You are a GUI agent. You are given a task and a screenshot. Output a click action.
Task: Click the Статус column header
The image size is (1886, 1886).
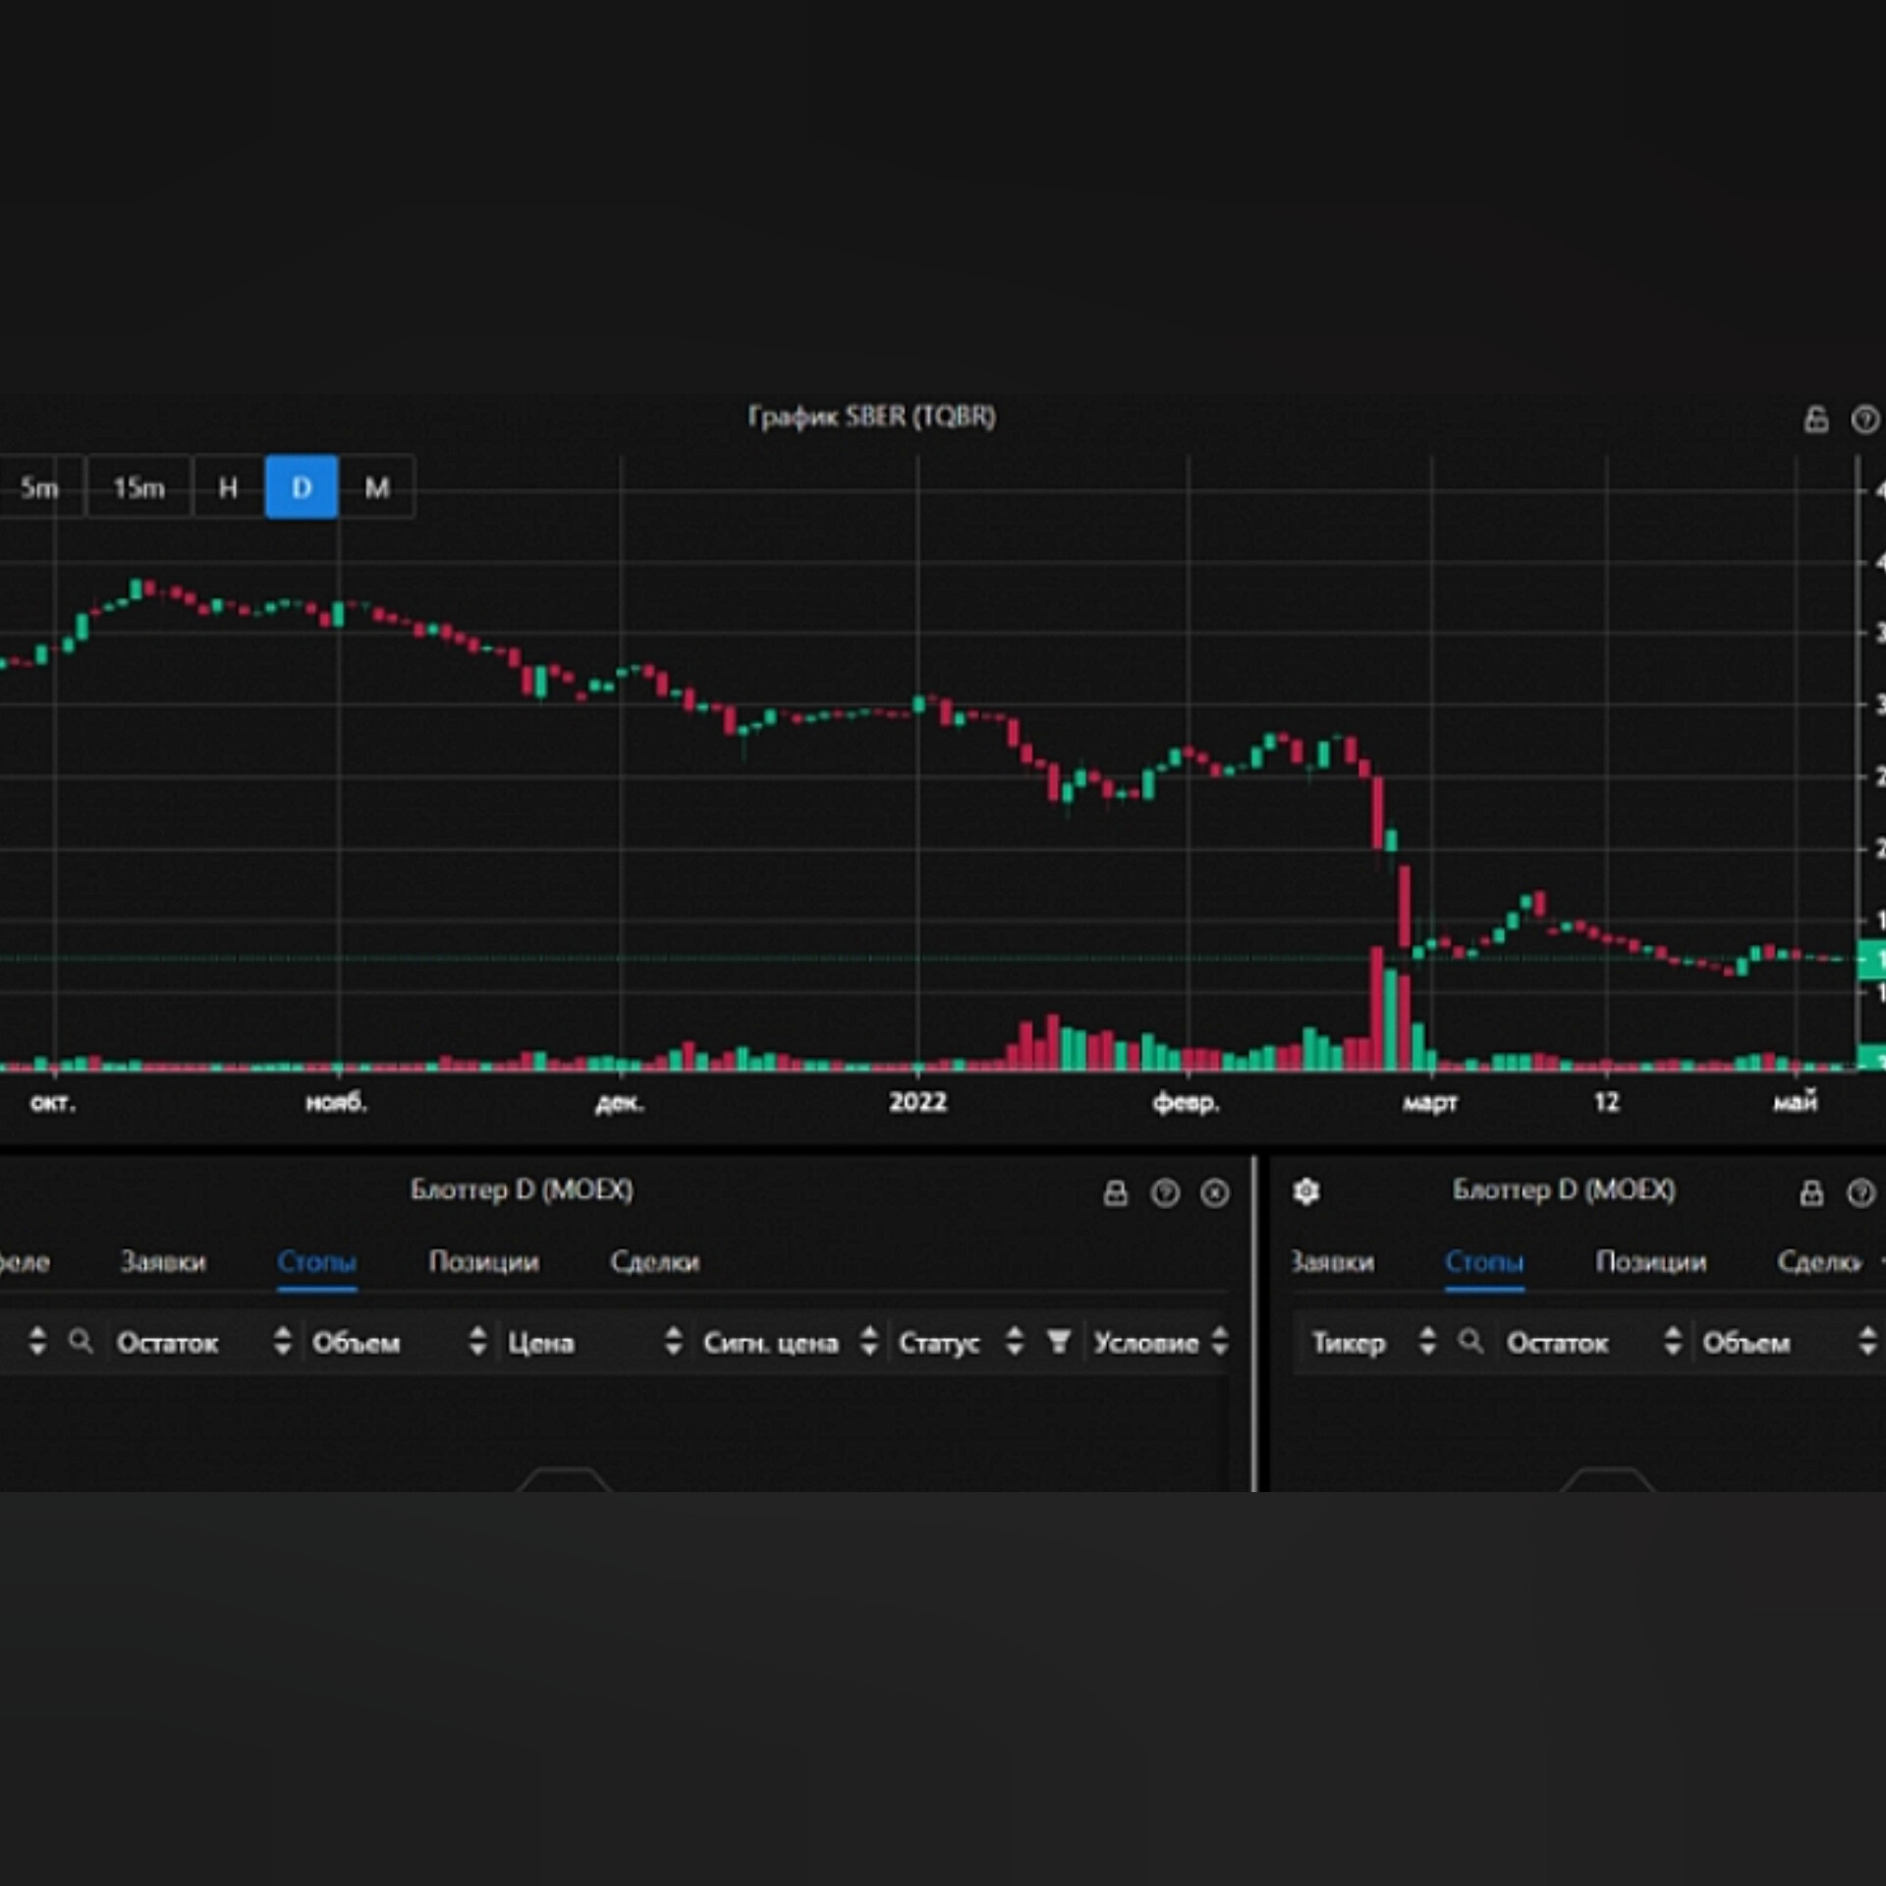point(939,1343)
